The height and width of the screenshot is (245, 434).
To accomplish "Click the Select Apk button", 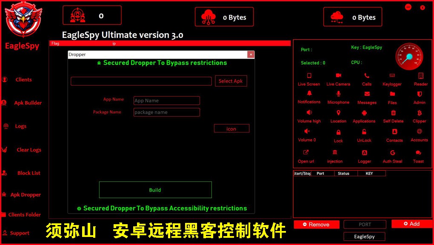I will [x=231, y=81].
